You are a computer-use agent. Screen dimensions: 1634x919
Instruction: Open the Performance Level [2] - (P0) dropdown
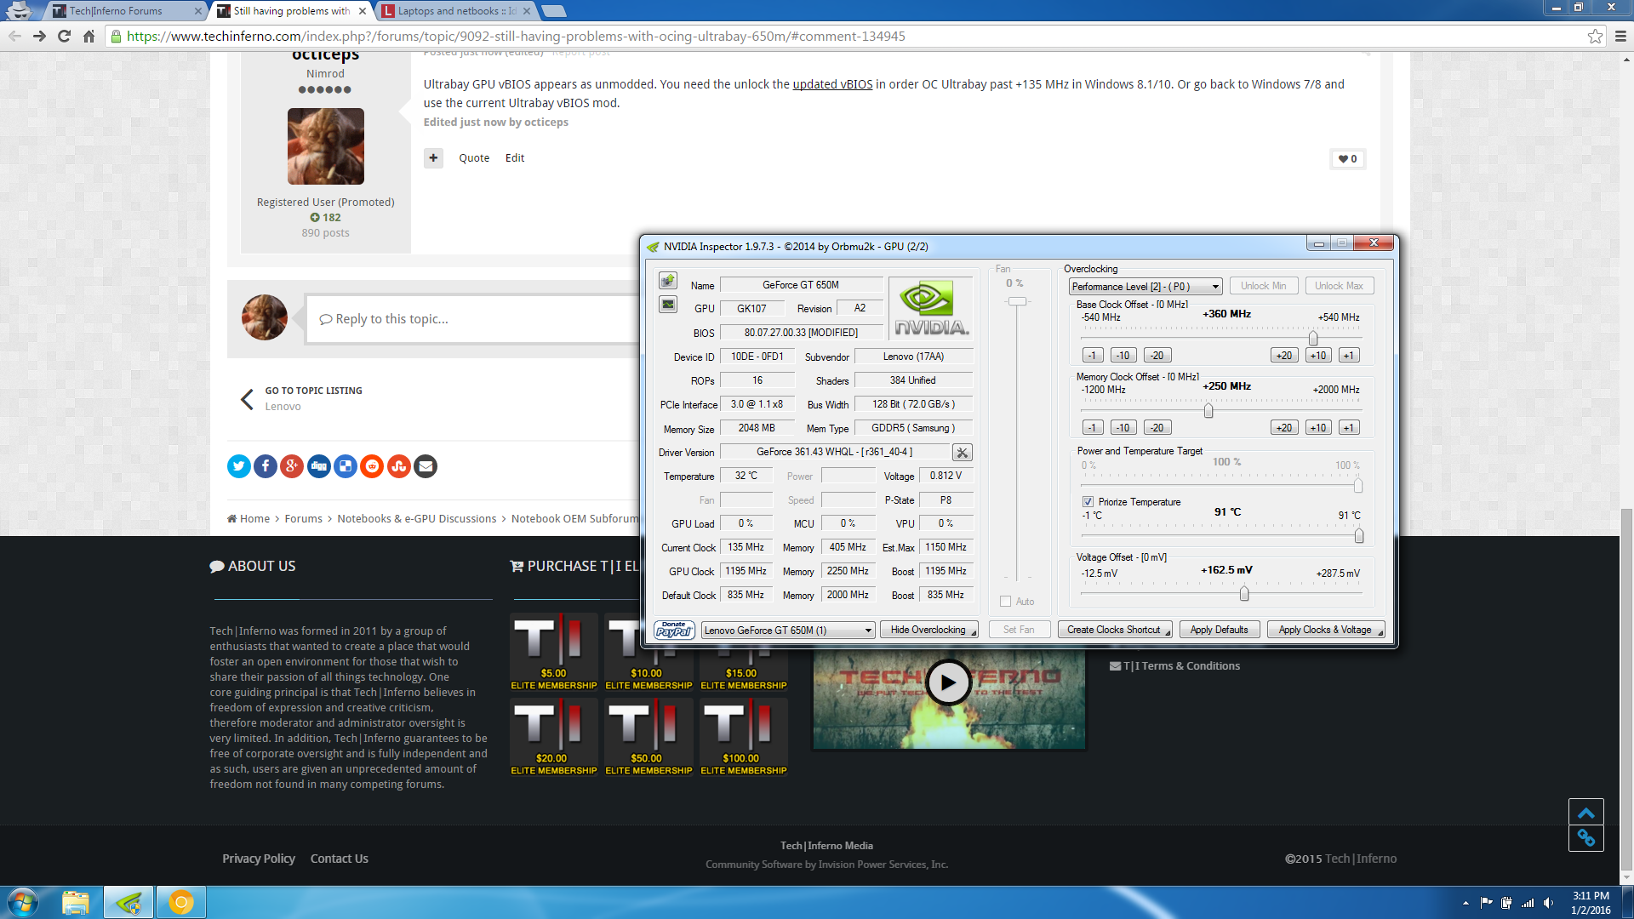[x=1146, y=287]
